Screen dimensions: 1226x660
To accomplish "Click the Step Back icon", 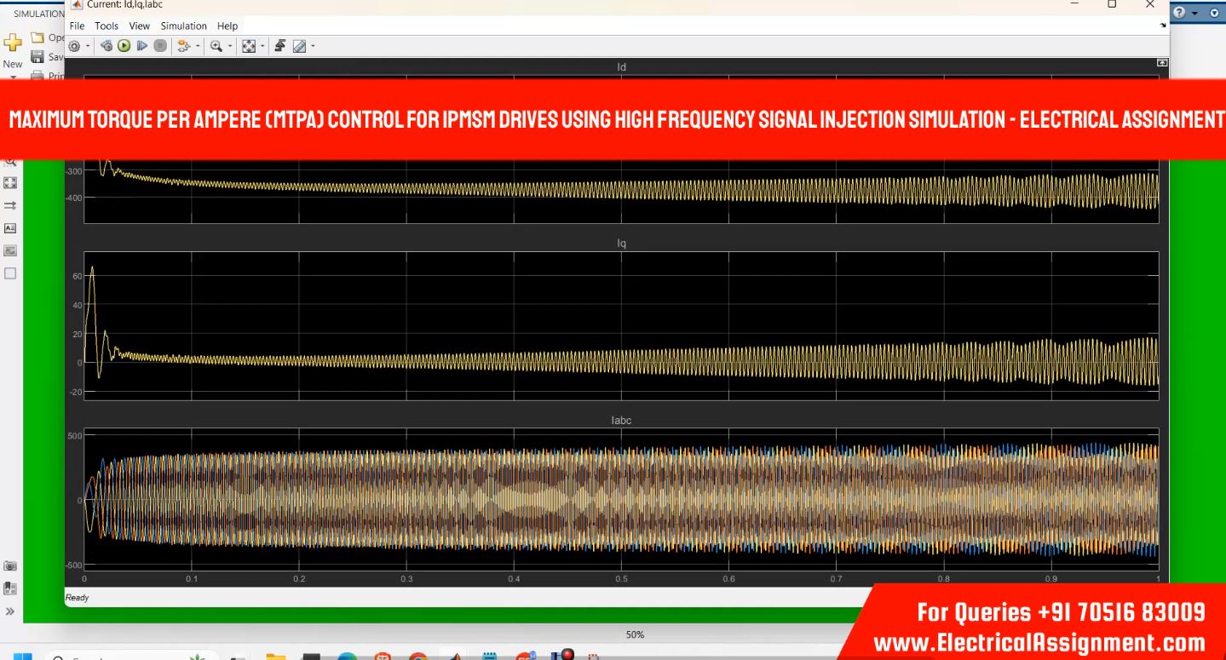I will coord(106,46).
